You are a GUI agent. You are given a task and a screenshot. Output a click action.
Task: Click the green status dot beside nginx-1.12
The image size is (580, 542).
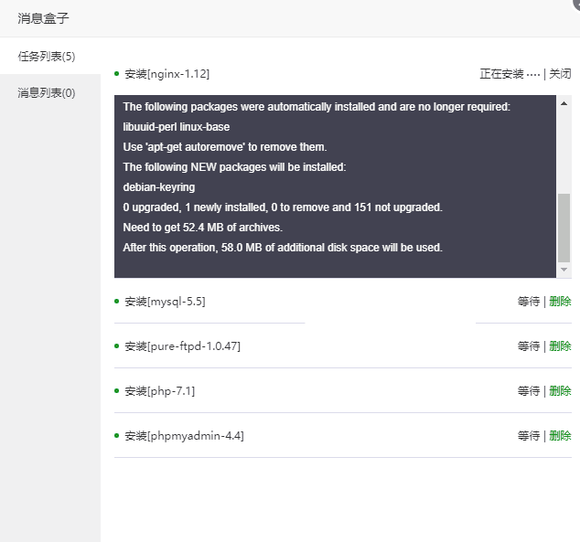(x=117, y=73)
